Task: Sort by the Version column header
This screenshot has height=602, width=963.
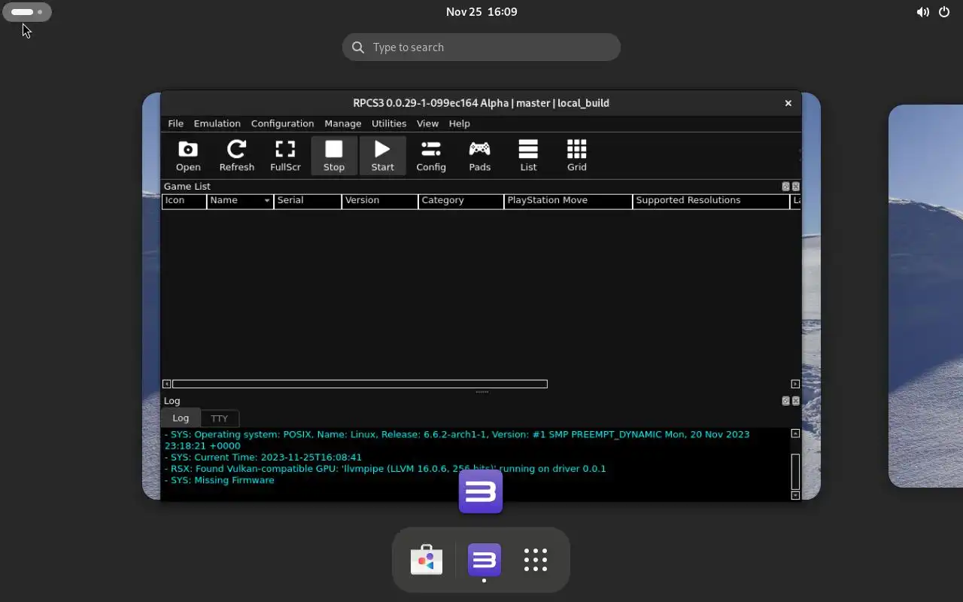Action: pyautogui.click(x=380, y=200)
